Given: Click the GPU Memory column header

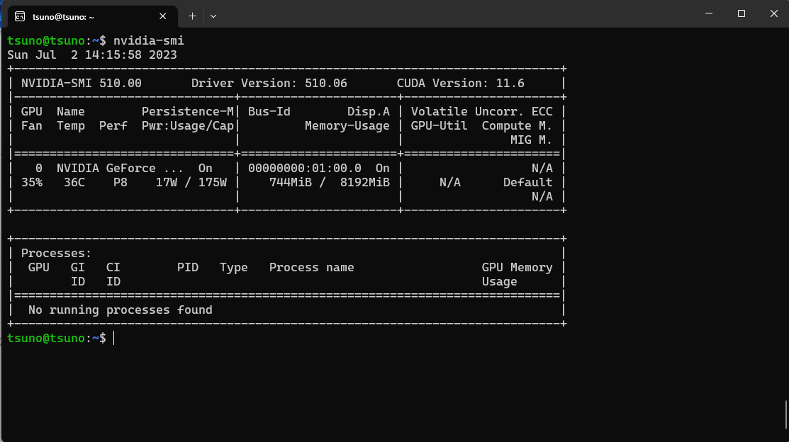Looking at the screenshot, I should click(517, 267).
